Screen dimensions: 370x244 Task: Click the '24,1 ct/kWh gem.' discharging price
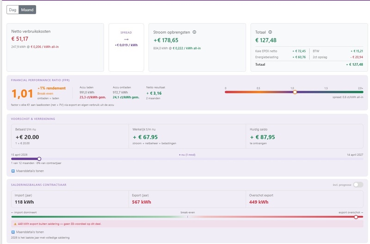tap(126, 97)
